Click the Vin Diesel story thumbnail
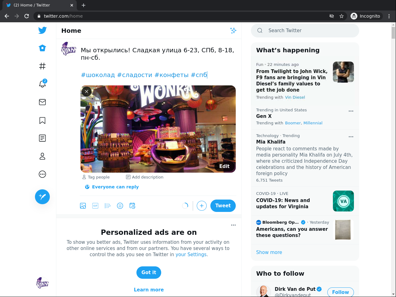Screen dimensions: 396x297 (x=343, y=72)
